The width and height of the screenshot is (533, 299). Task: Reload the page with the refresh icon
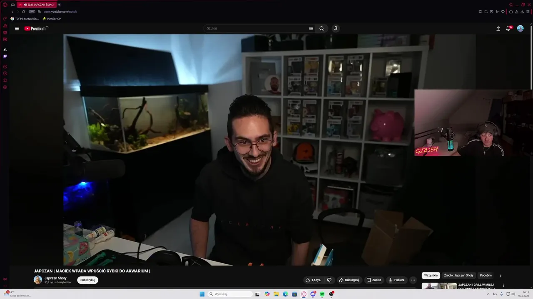coord(23,12)
